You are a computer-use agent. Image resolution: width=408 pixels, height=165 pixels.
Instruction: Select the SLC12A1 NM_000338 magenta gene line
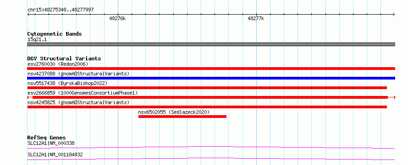pos(211,147)
